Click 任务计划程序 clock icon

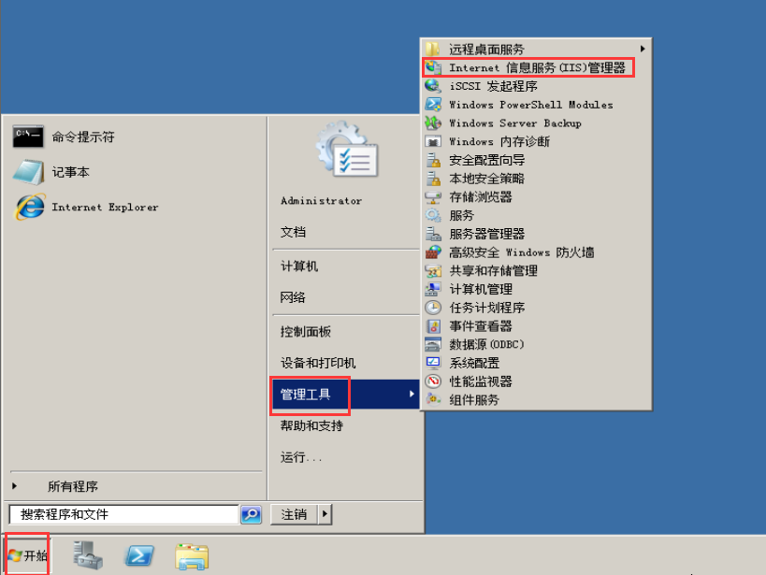click(x=433, y=308)
